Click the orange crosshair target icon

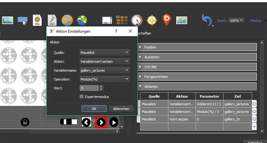[x=152, y=21]
